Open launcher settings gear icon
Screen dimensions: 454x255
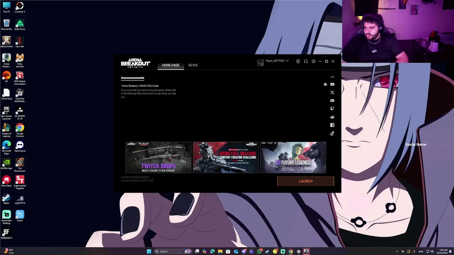pyautogui.click(x=314, y=61)
